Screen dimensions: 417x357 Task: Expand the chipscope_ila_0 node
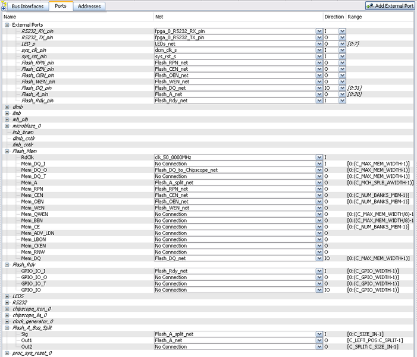(x=7, y=315)
